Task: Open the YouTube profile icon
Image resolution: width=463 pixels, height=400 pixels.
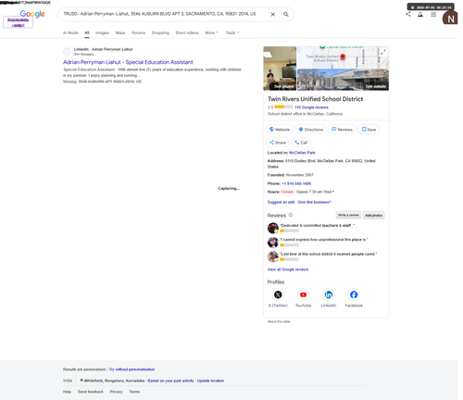Action: click(303, 294)
